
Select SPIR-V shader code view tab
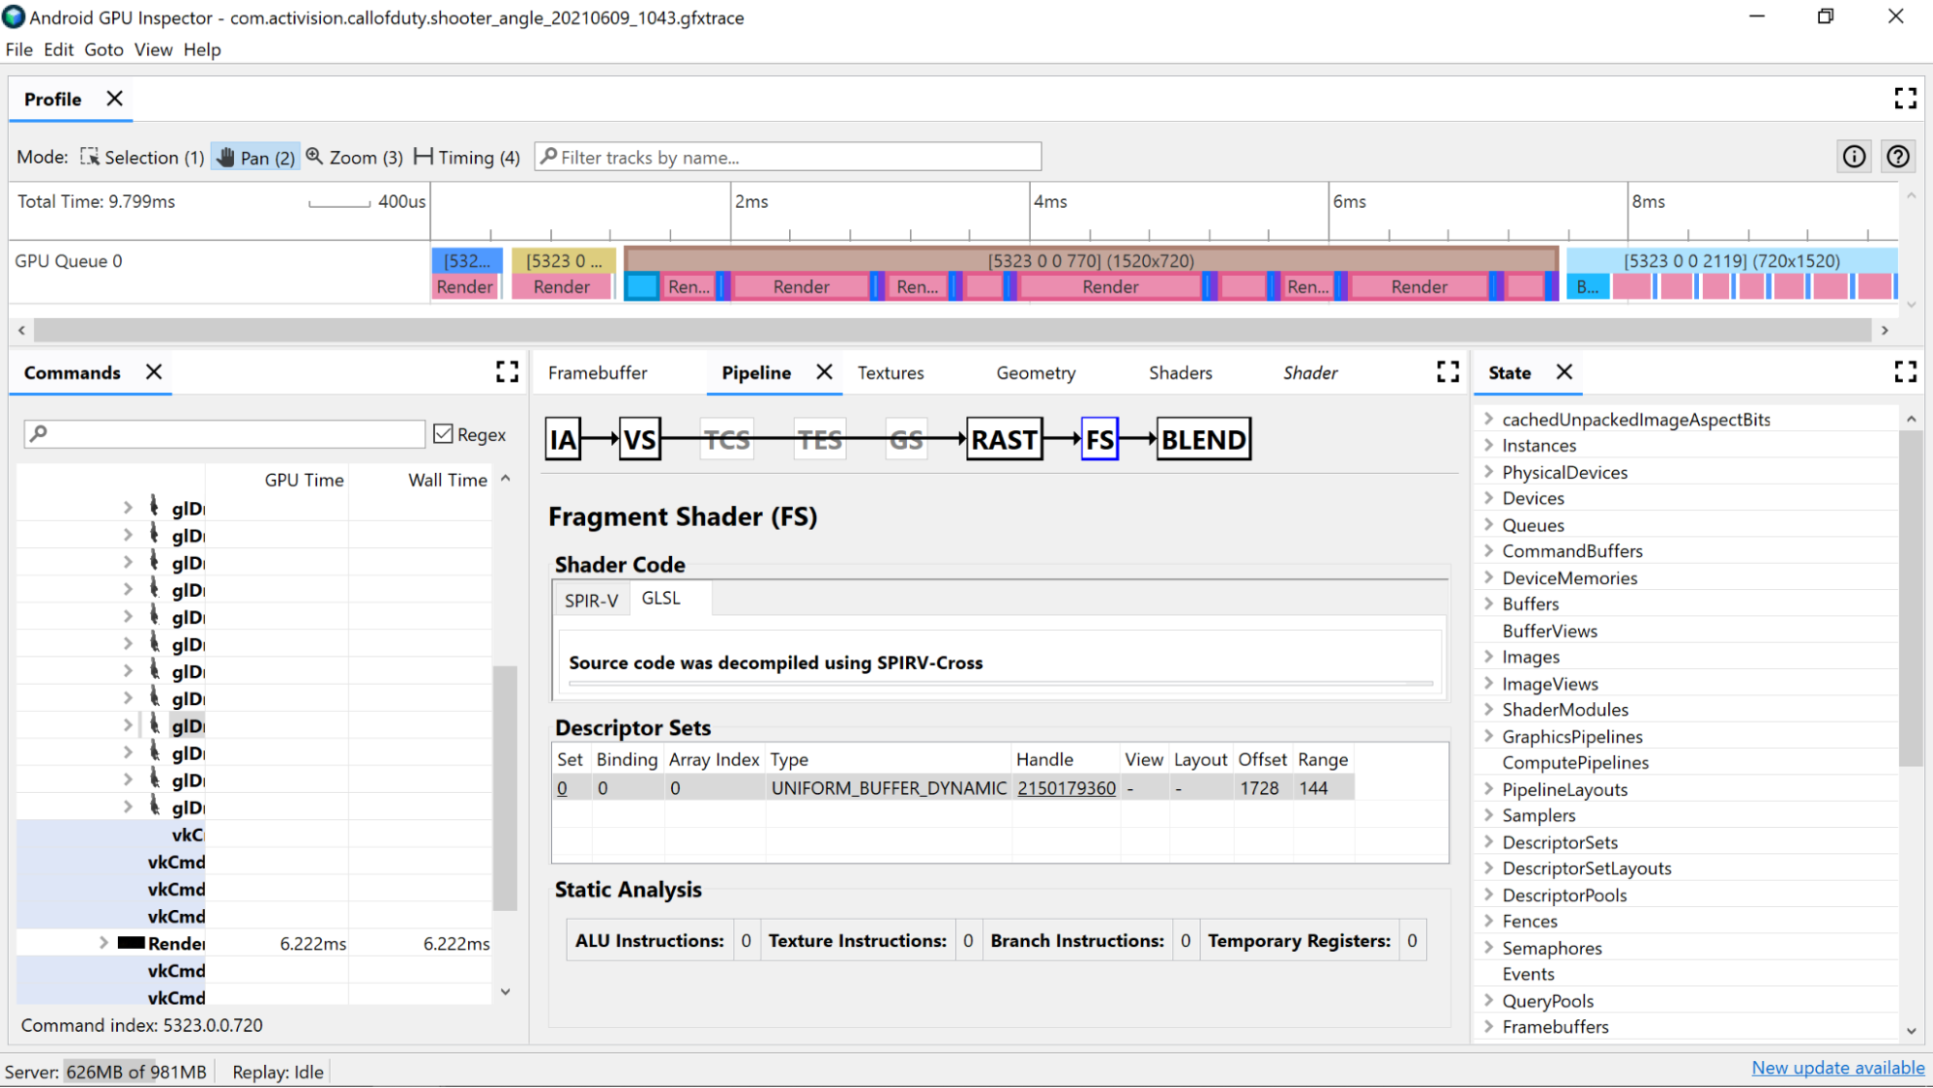(590, 600)
